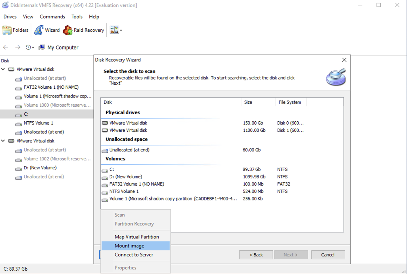Open the Tools menu
407x274 pixels.
tap(77, 17)
